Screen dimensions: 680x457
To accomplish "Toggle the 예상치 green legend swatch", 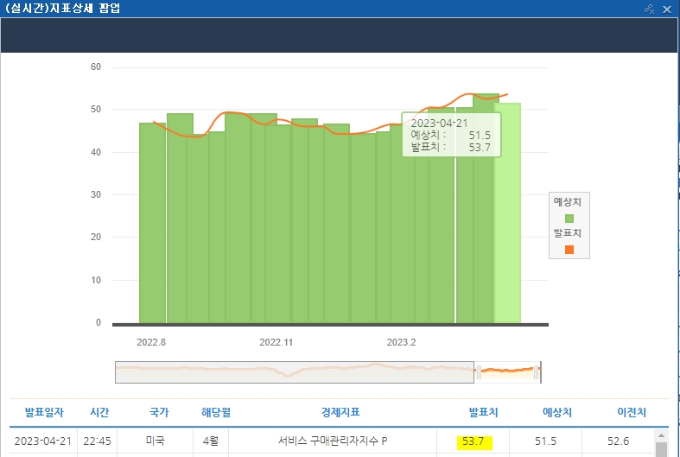I will point(569,219).
